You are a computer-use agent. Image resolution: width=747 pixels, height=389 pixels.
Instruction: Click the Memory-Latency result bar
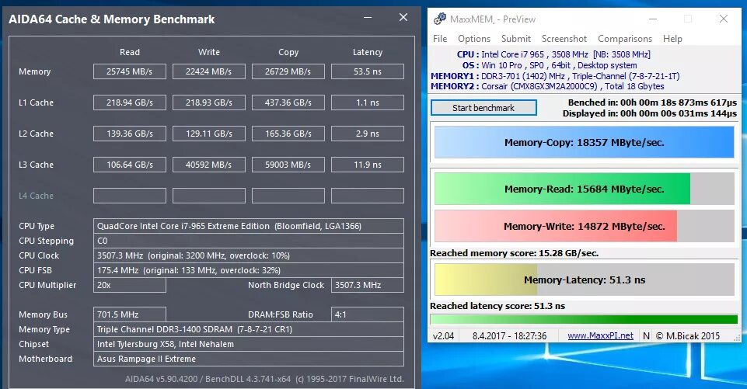click(584, 280)
